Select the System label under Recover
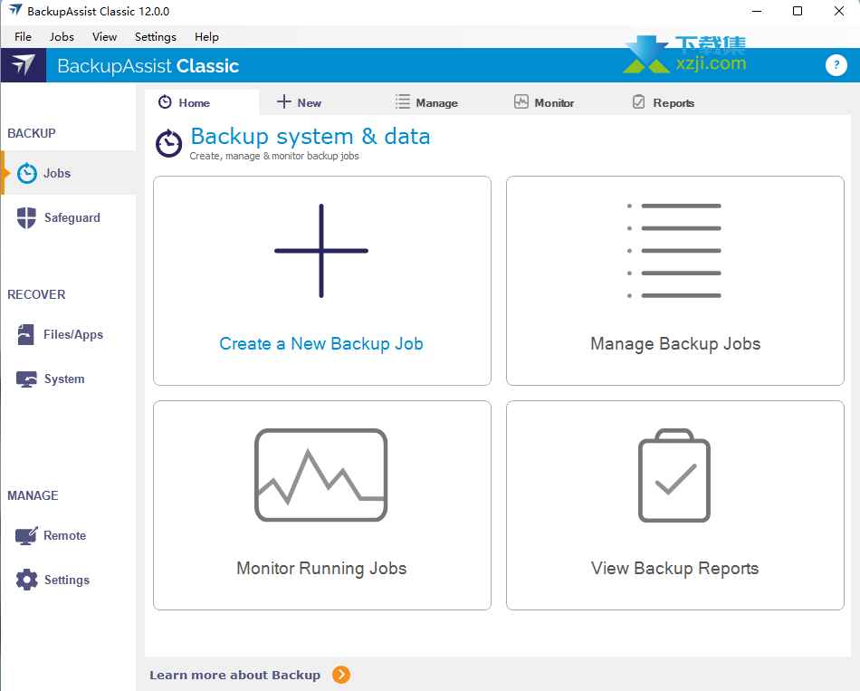Screen dimensions: 860x691 point(64,379)
